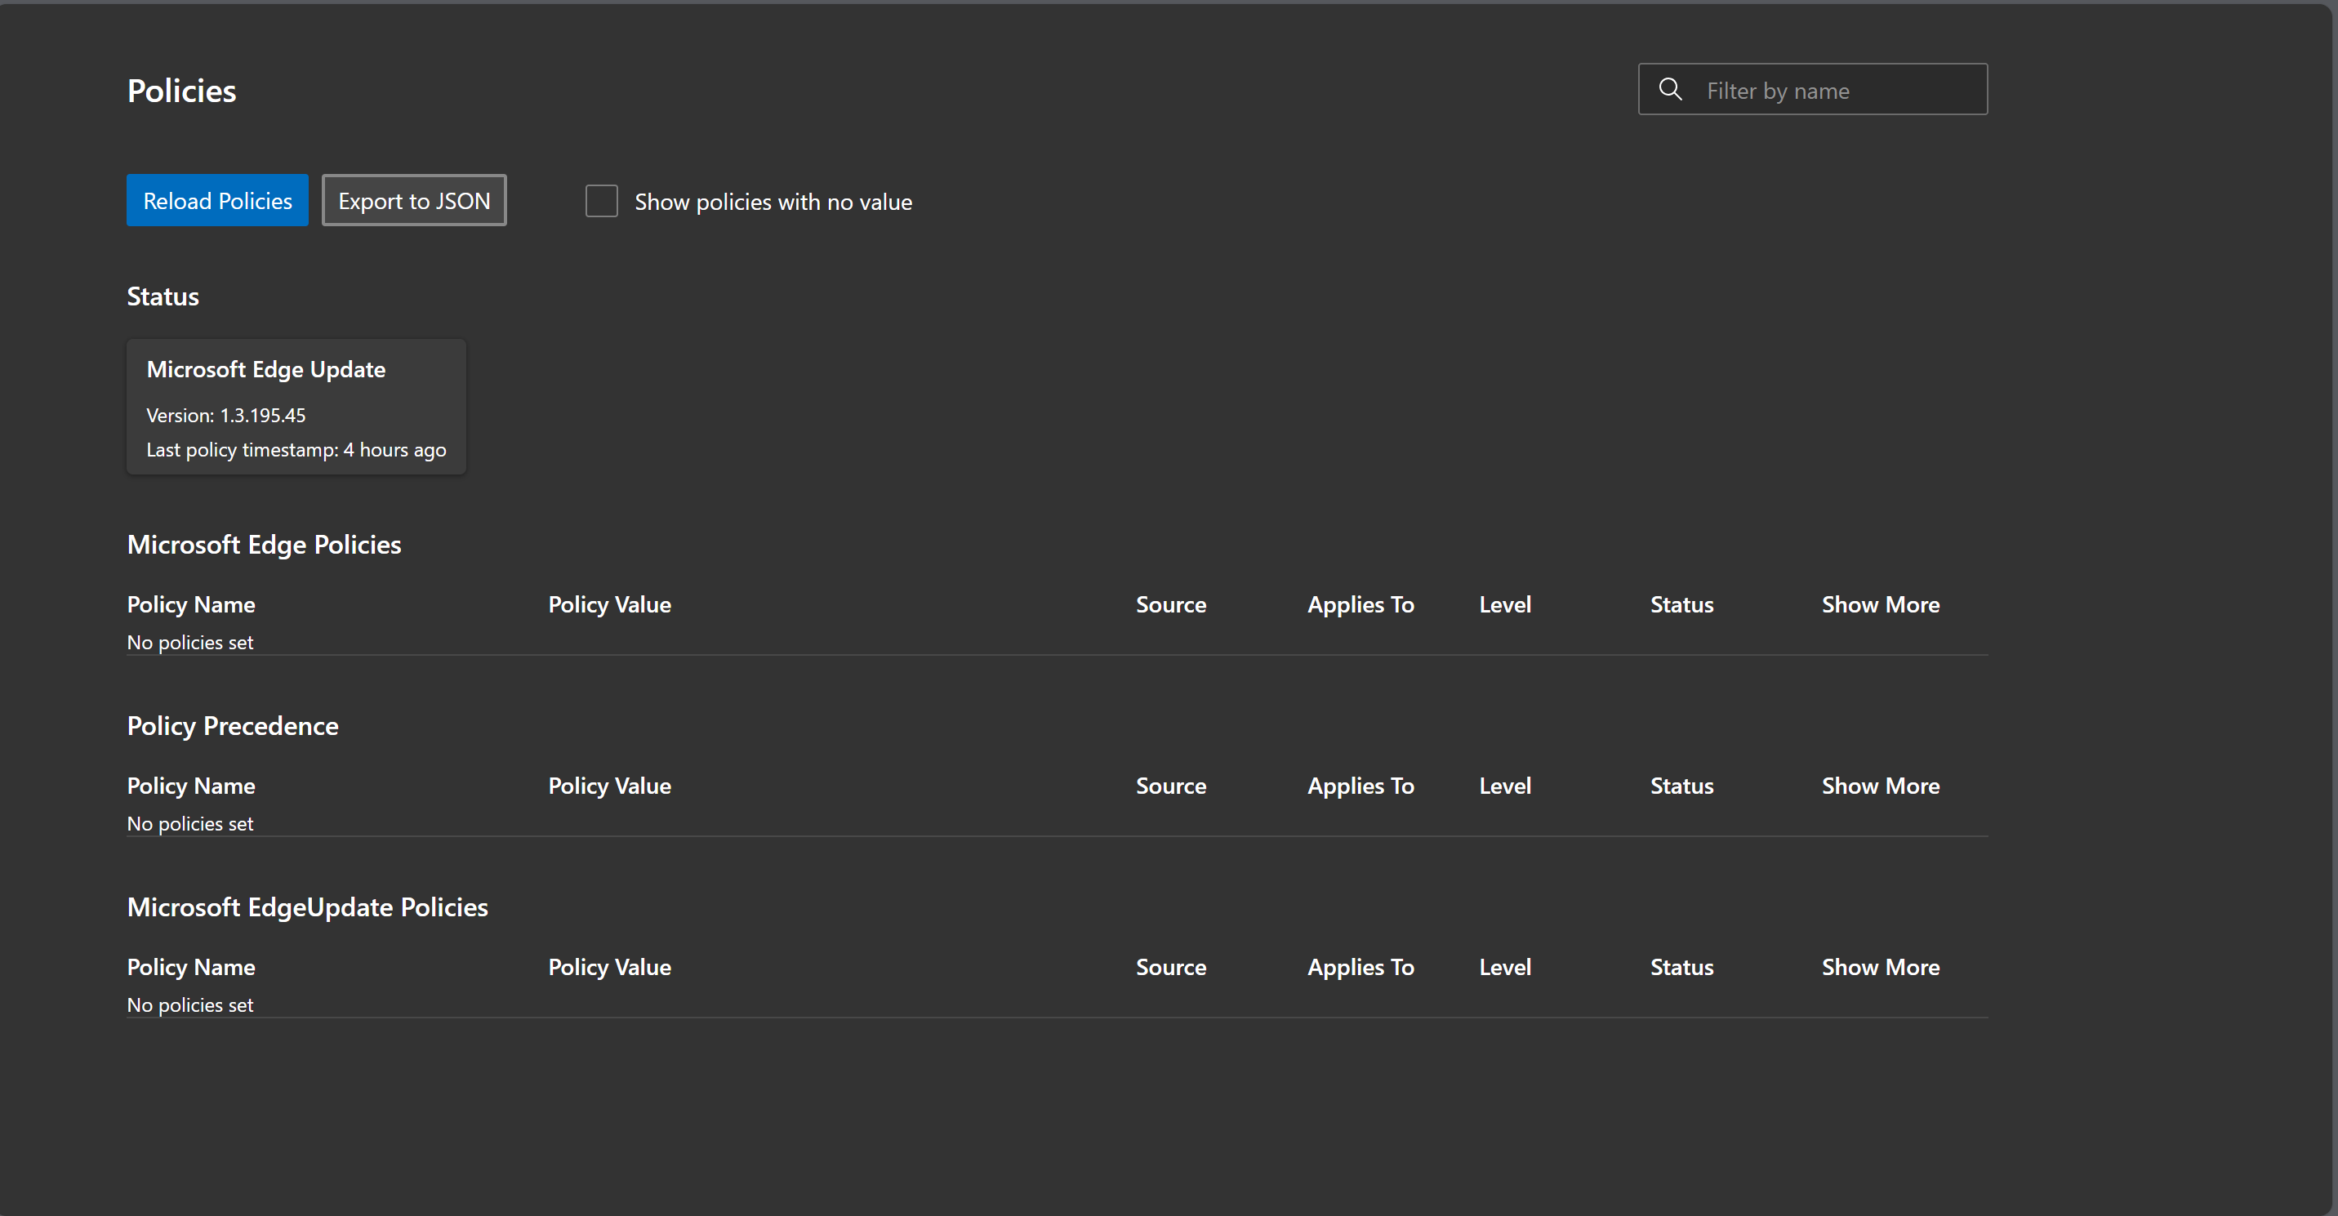Click Show More header under EdgeUpdate Policies

[x=1880, y=968]
